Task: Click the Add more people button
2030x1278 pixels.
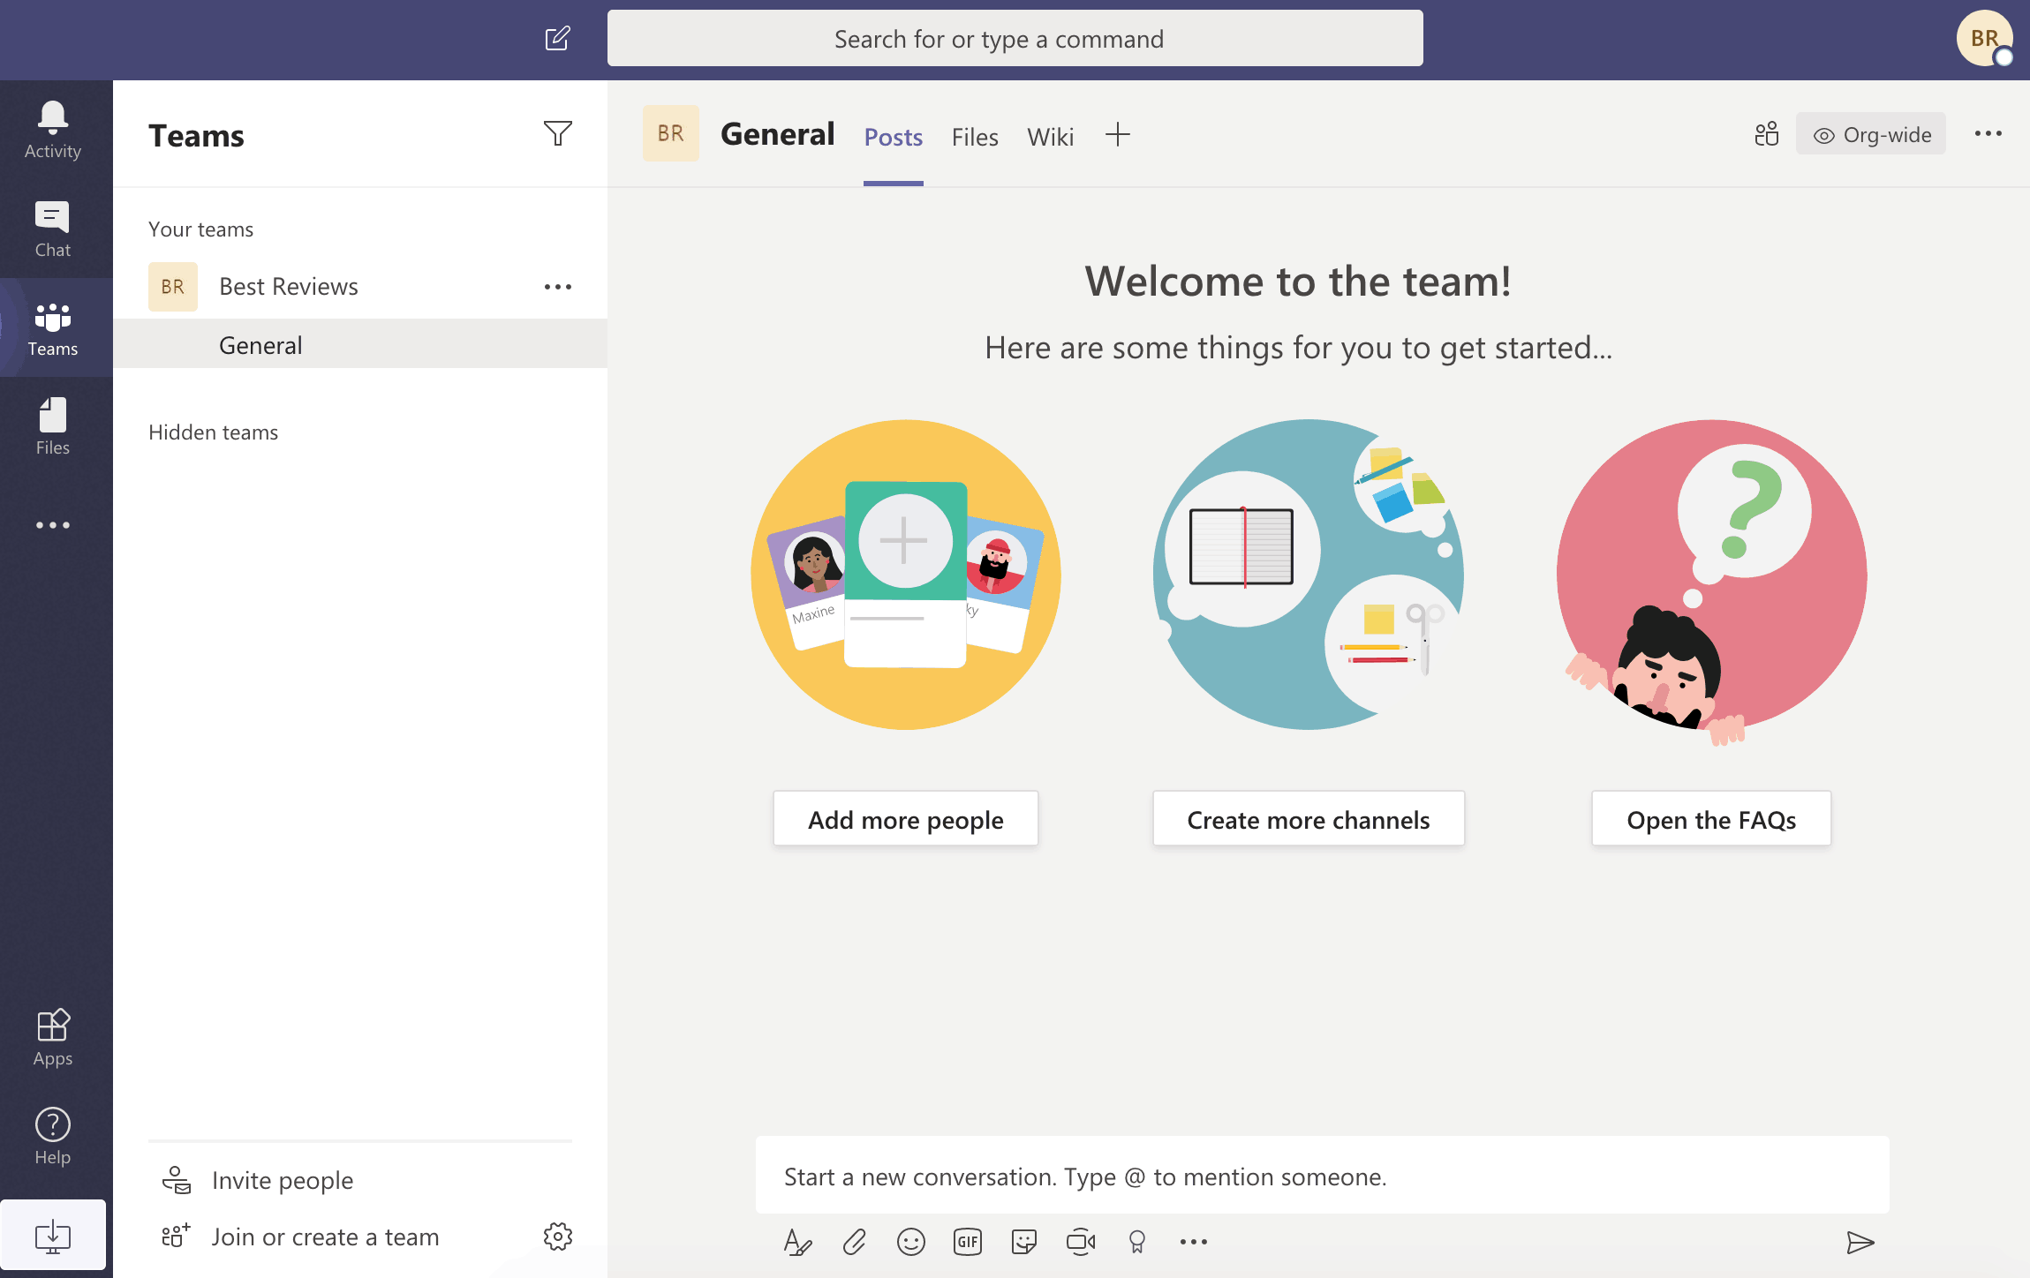Action: (x=905, y=819)
